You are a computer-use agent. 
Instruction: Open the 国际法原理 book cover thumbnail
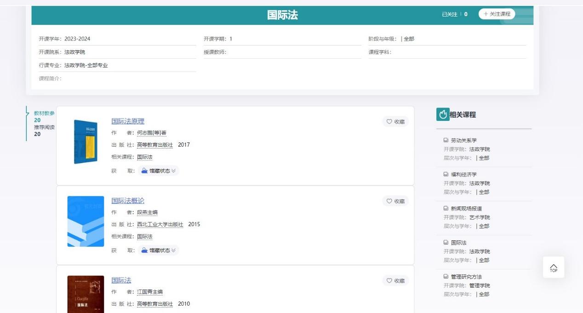(86, 142)
